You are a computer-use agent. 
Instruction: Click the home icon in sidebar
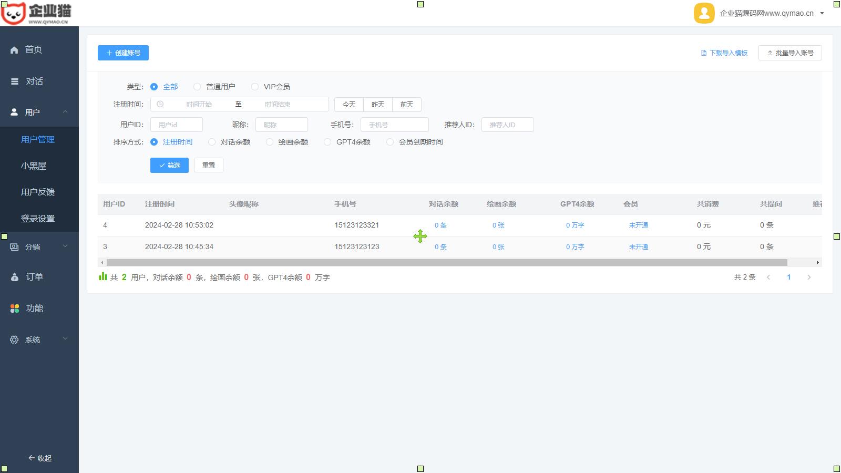[x=14, y=50]
